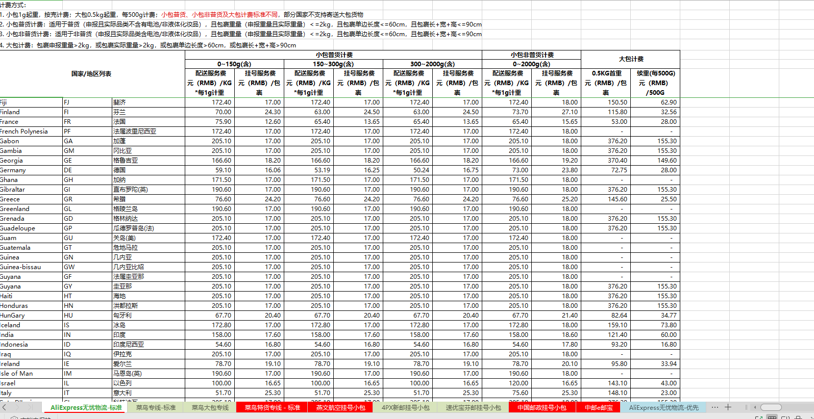Select the Gibraltar country cell
Screen dimensions: 814x419
click(x=31, y=190)
